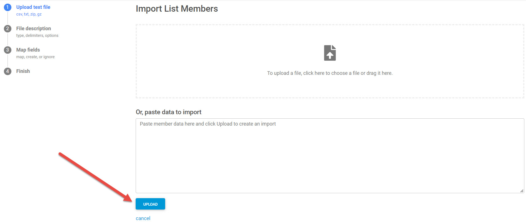Jump to the Finish step
The width and height of the screenshot is (526, 222).
point(23,71)
